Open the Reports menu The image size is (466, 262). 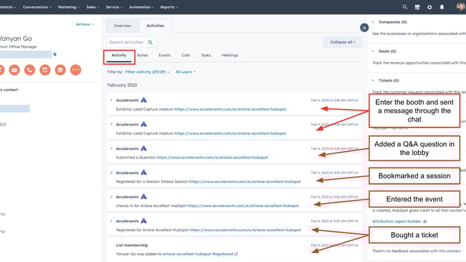pos(169,7)
